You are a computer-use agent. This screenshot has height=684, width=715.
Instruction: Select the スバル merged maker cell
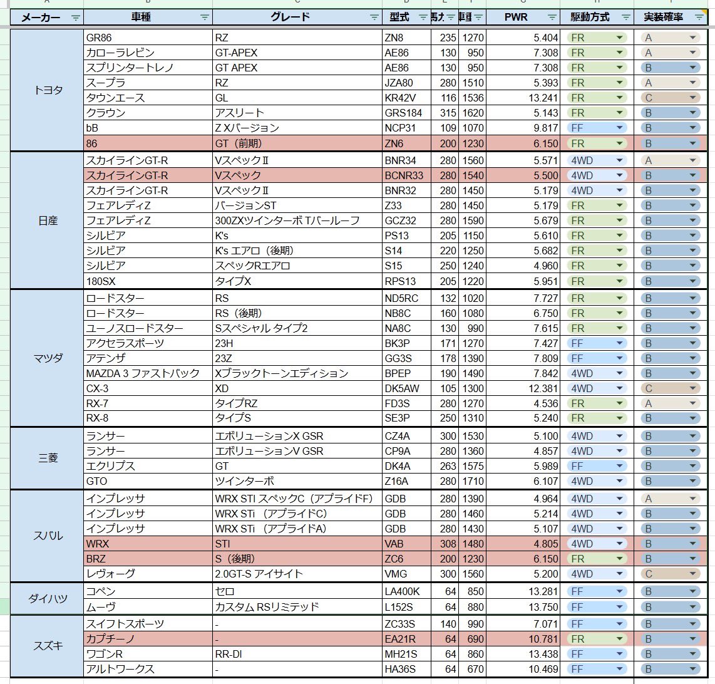pyautogui.click(x=47, y=536)
